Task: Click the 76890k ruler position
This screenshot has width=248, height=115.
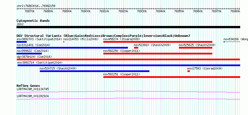Action: coord(67,11)
